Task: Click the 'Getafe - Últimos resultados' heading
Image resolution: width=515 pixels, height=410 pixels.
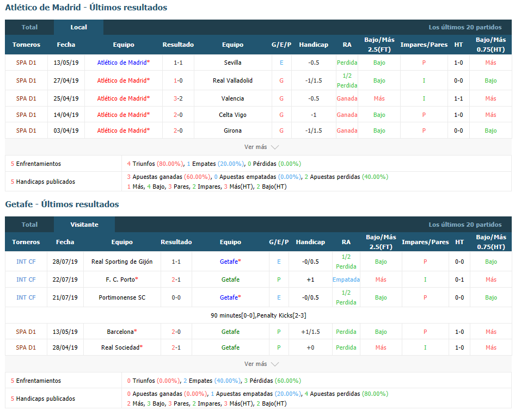Action: tap(62, 204)
